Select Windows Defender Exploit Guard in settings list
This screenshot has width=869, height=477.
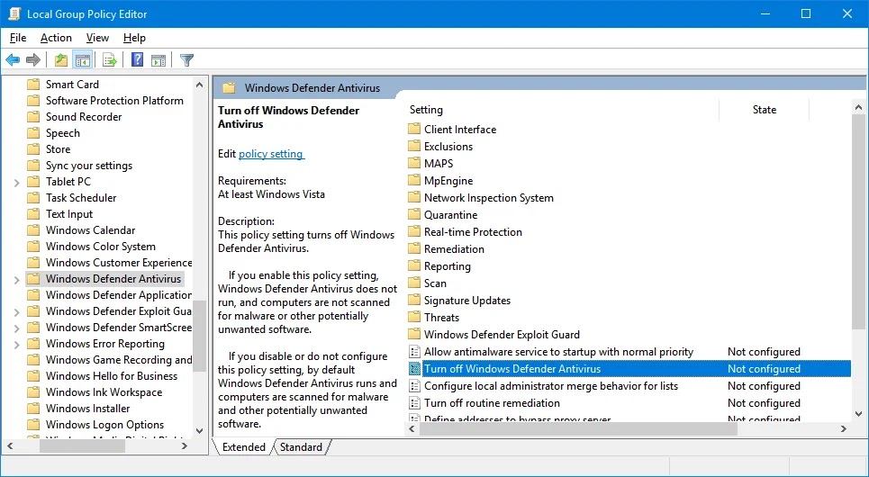(502, 335)
